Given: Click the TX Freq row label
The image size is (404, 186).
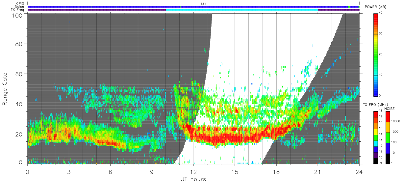Looking at the screenshot, I should (17, 10).
